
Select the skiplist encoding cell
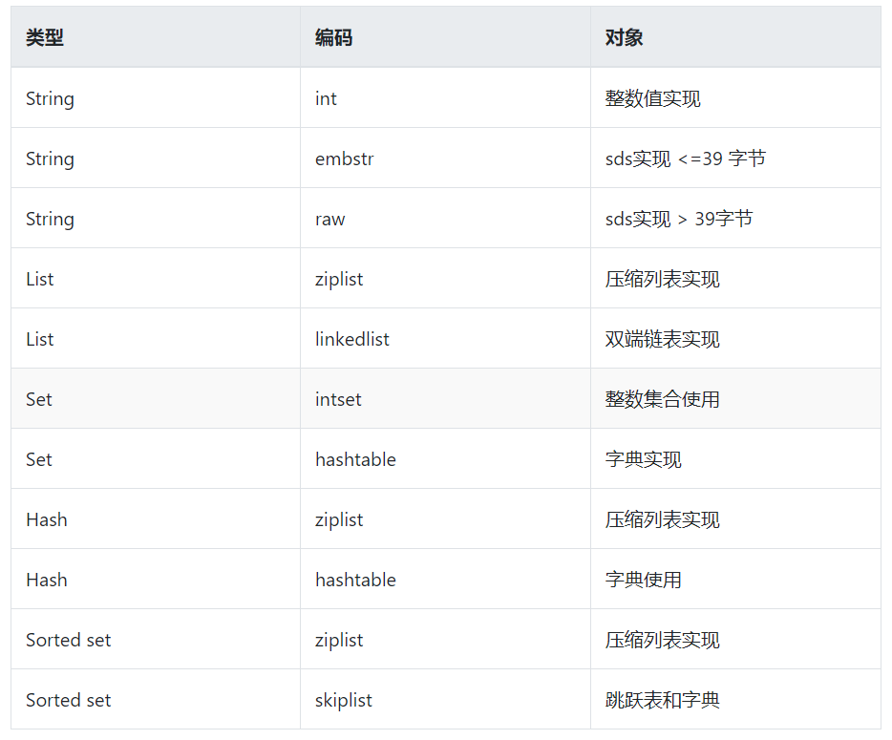[344, 700]
